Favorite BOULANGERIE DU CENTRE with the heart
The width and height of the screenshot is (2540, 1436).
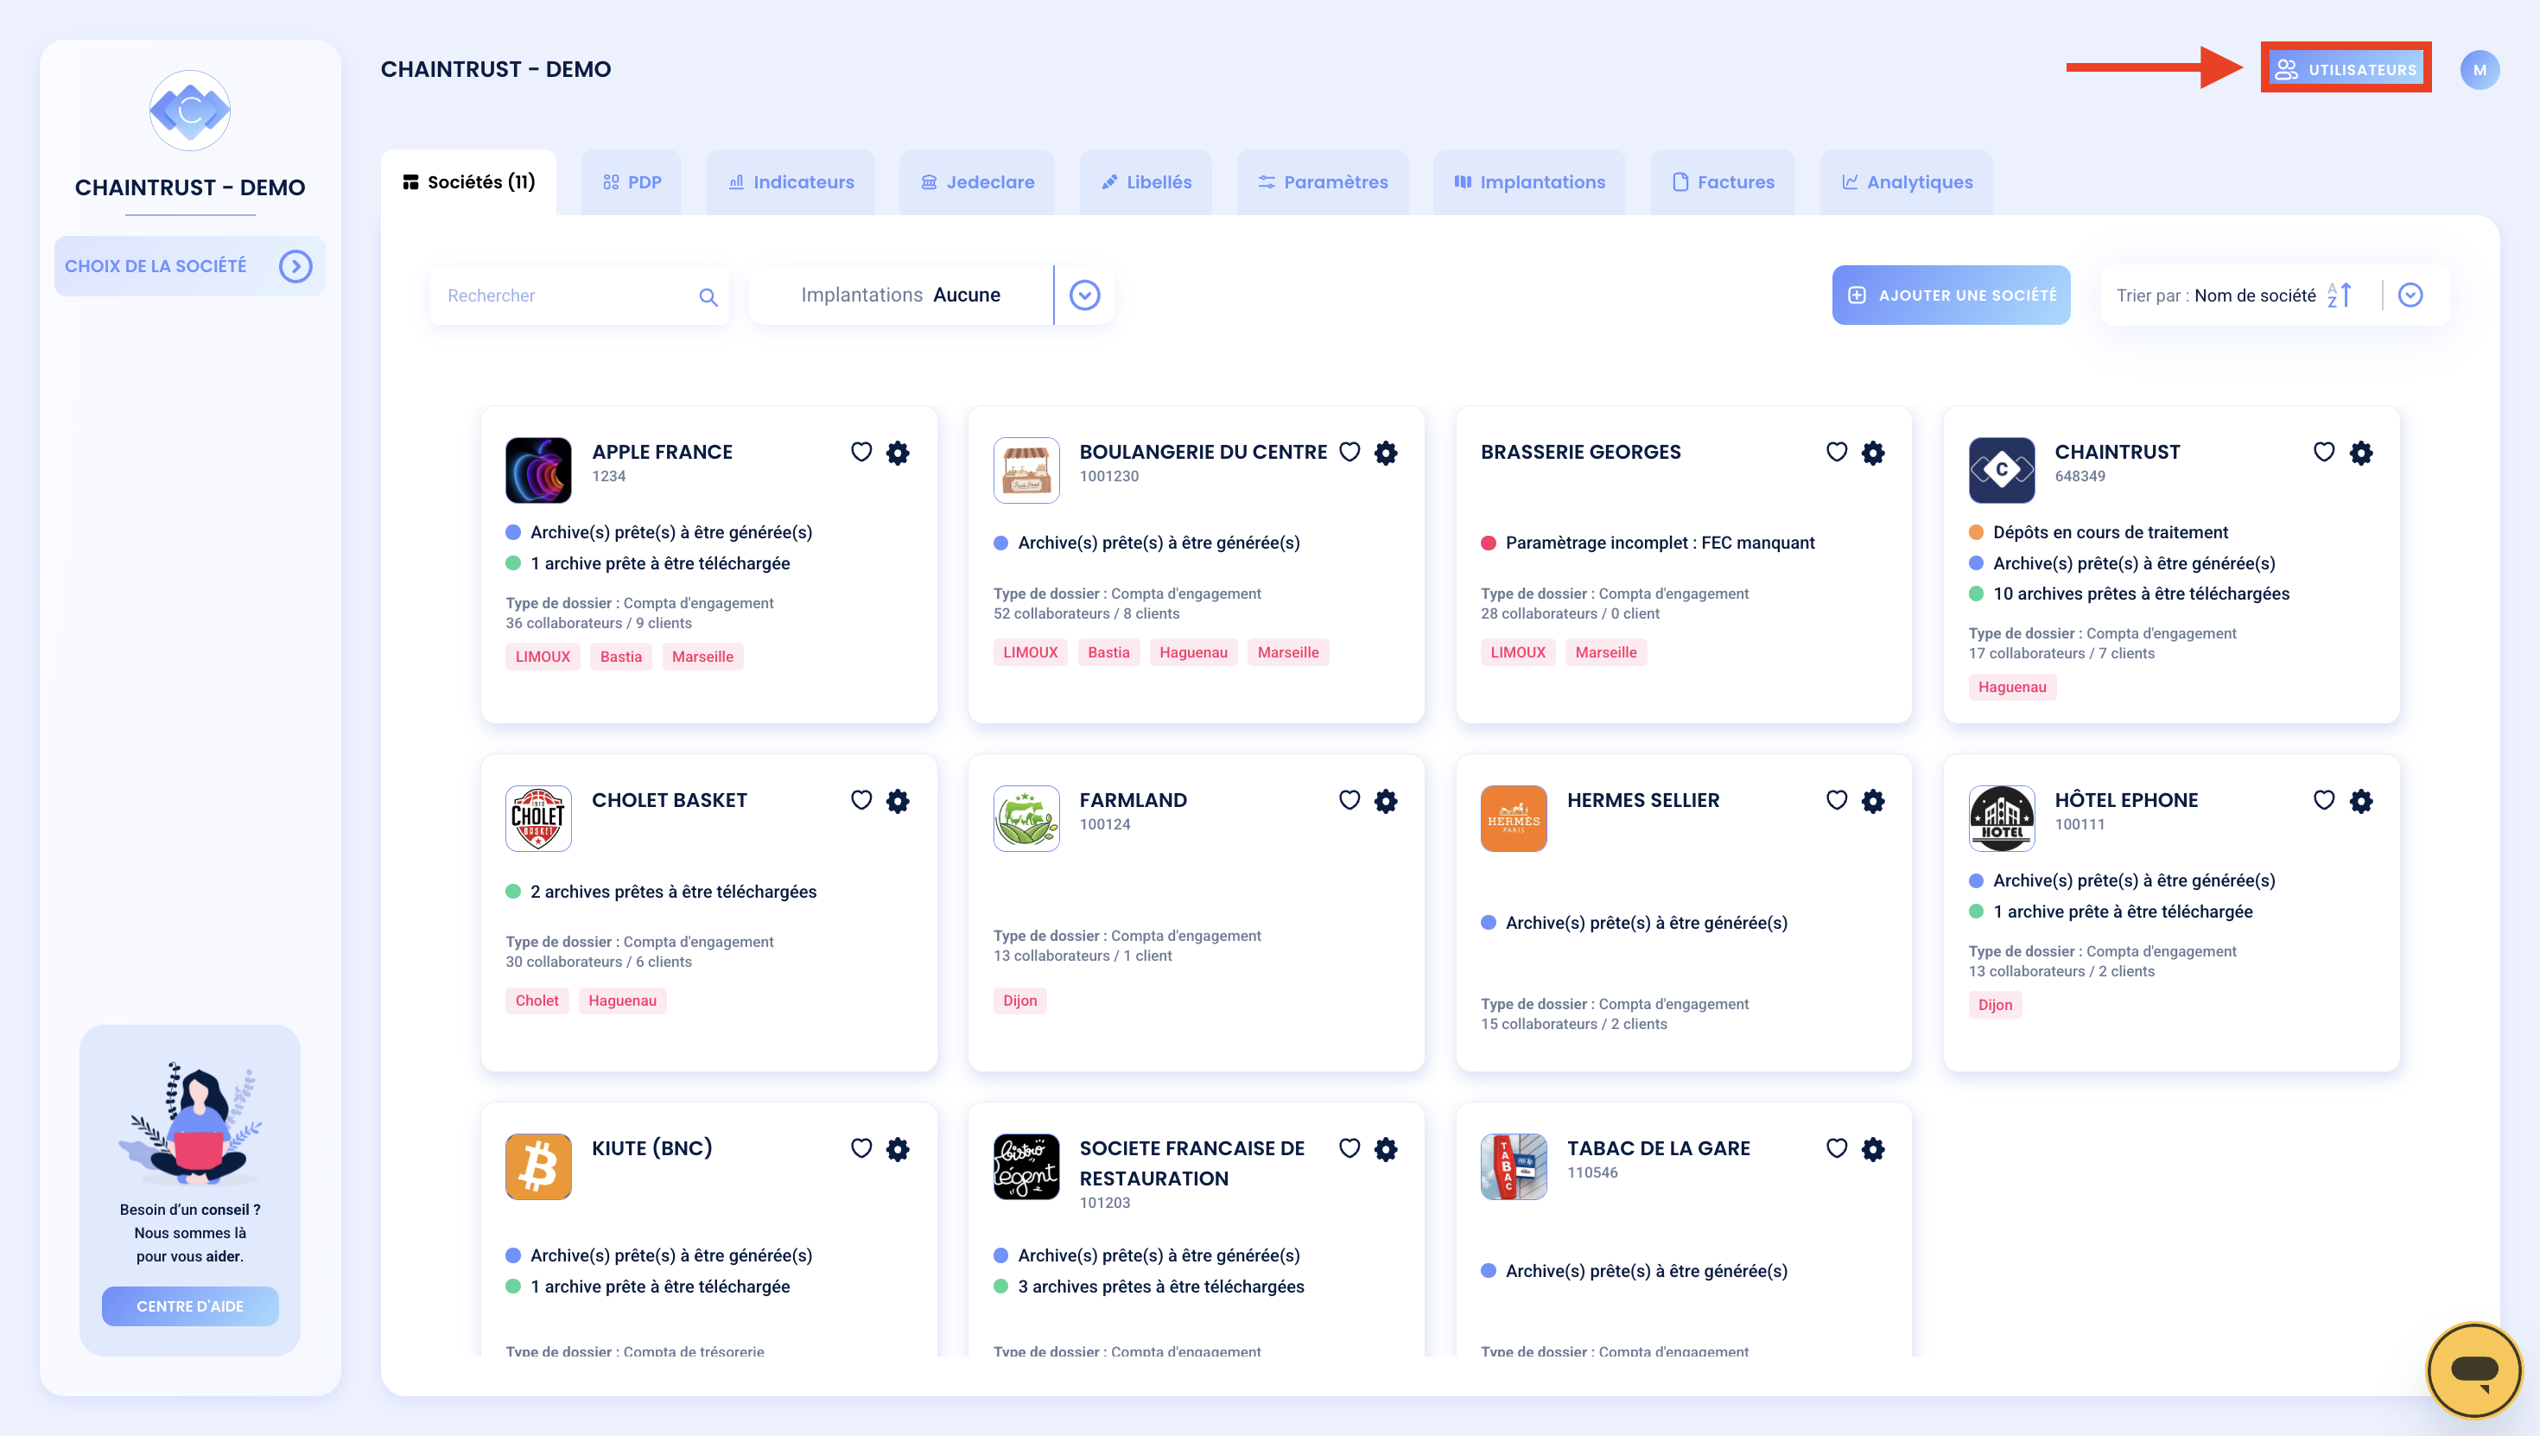1349,452
